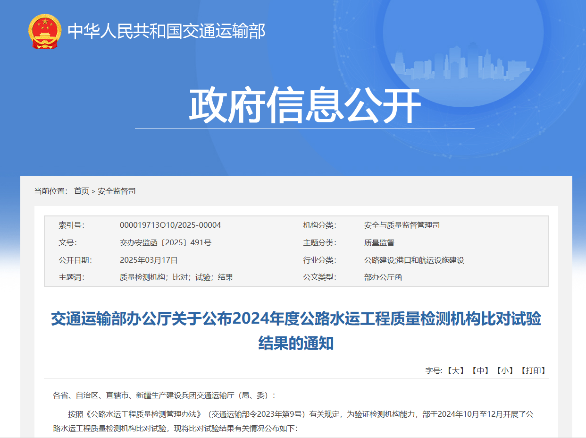Click the 文号 label
Viewport: 586px width, 438px height.
(68, 242)
